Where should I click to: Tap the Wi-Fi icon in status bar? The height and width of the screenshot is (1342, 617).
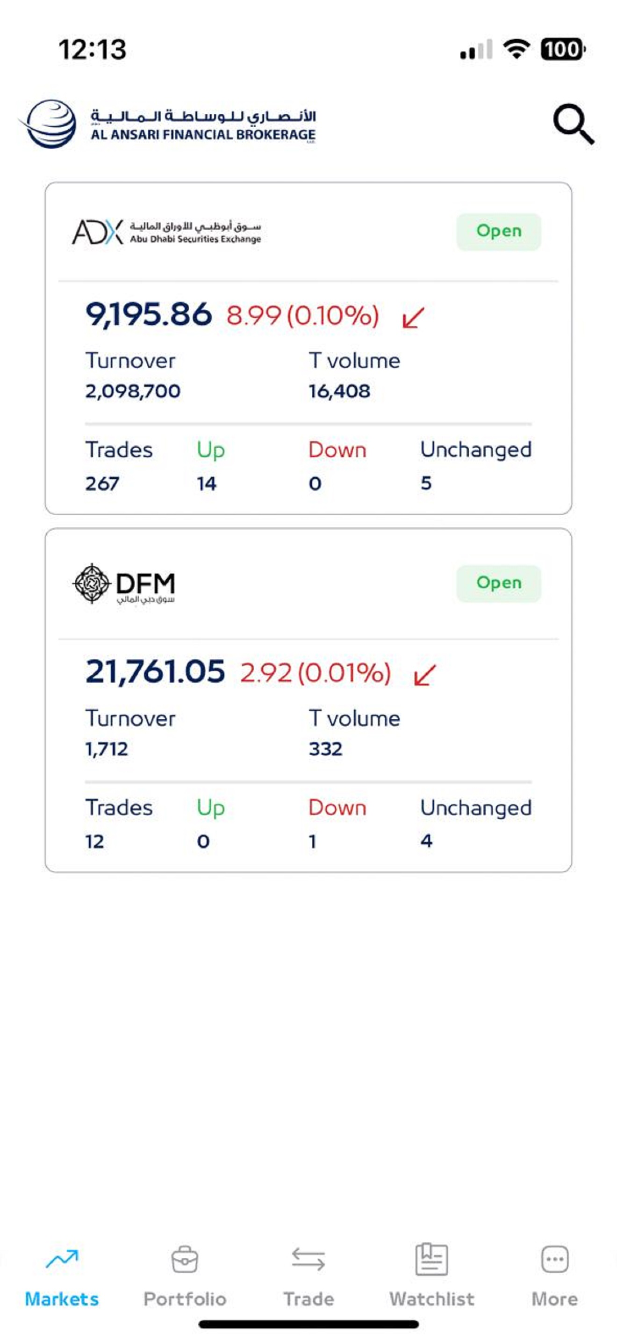[516, 49]
